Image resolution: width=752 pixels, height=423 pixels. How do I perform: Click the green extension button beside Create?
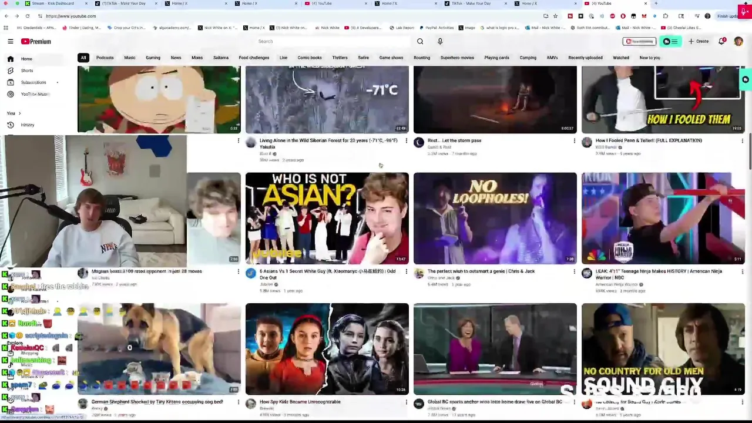point(670,41)
